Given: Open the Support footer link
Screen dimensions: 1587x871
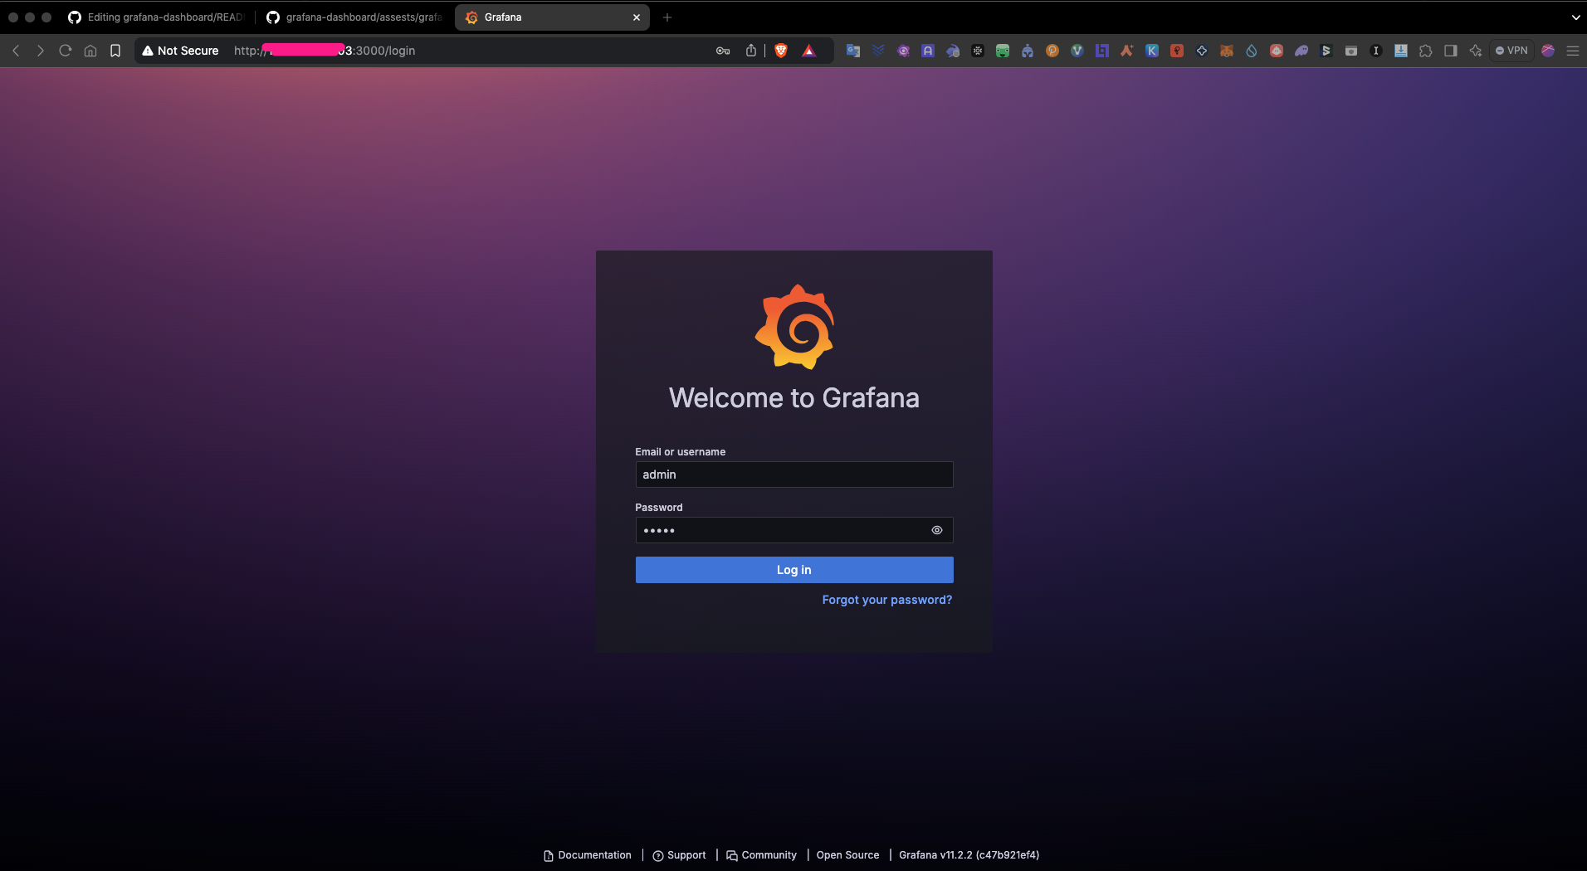Looking at the screenshot, I should pyautogui.click(x=679, y=855).
